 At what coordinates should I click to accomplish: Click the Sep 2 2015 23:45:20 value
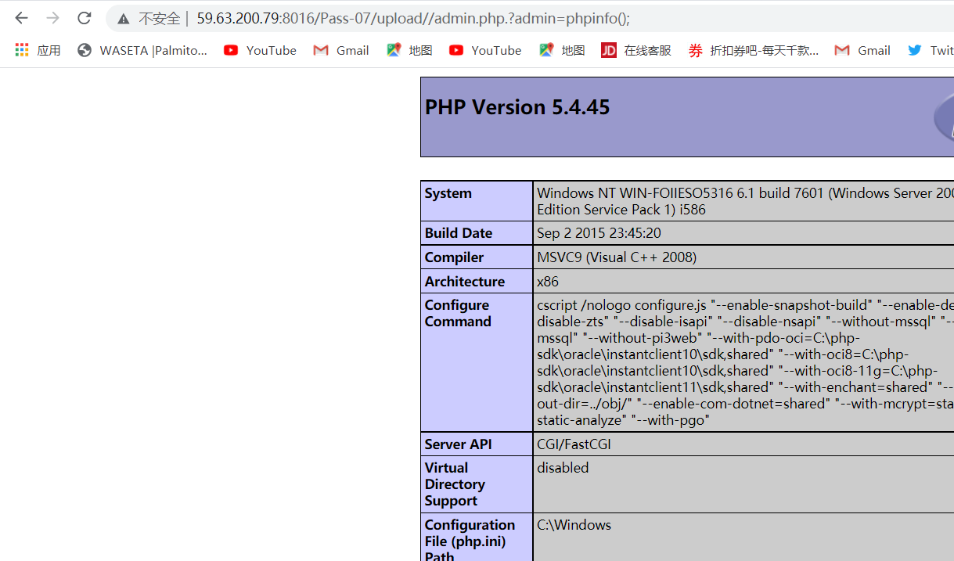coord(599,233)
